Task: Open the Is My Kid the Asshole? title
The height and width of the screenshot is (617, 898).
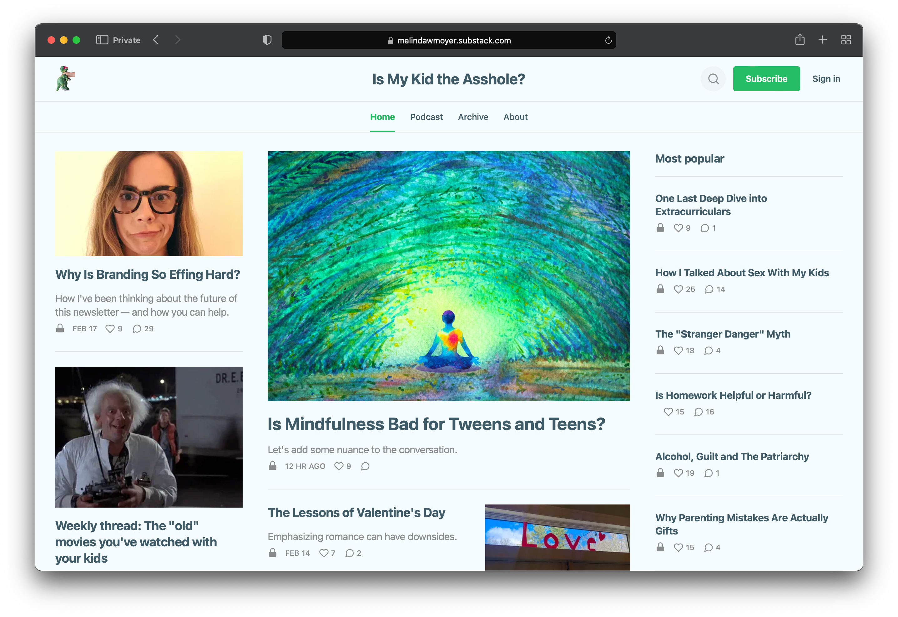Action: [x=448, y=79]
